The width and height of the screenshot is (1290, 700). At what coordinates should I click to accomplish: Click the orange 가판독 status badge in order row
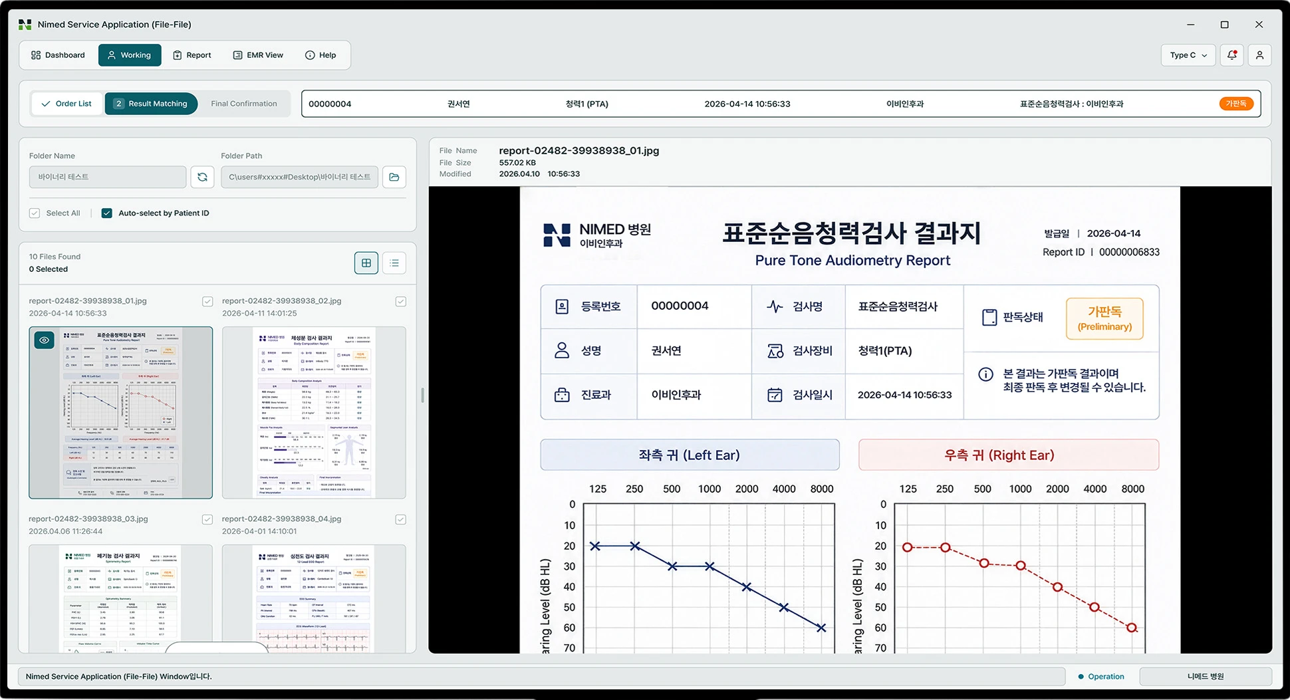tap(1236, 104)
